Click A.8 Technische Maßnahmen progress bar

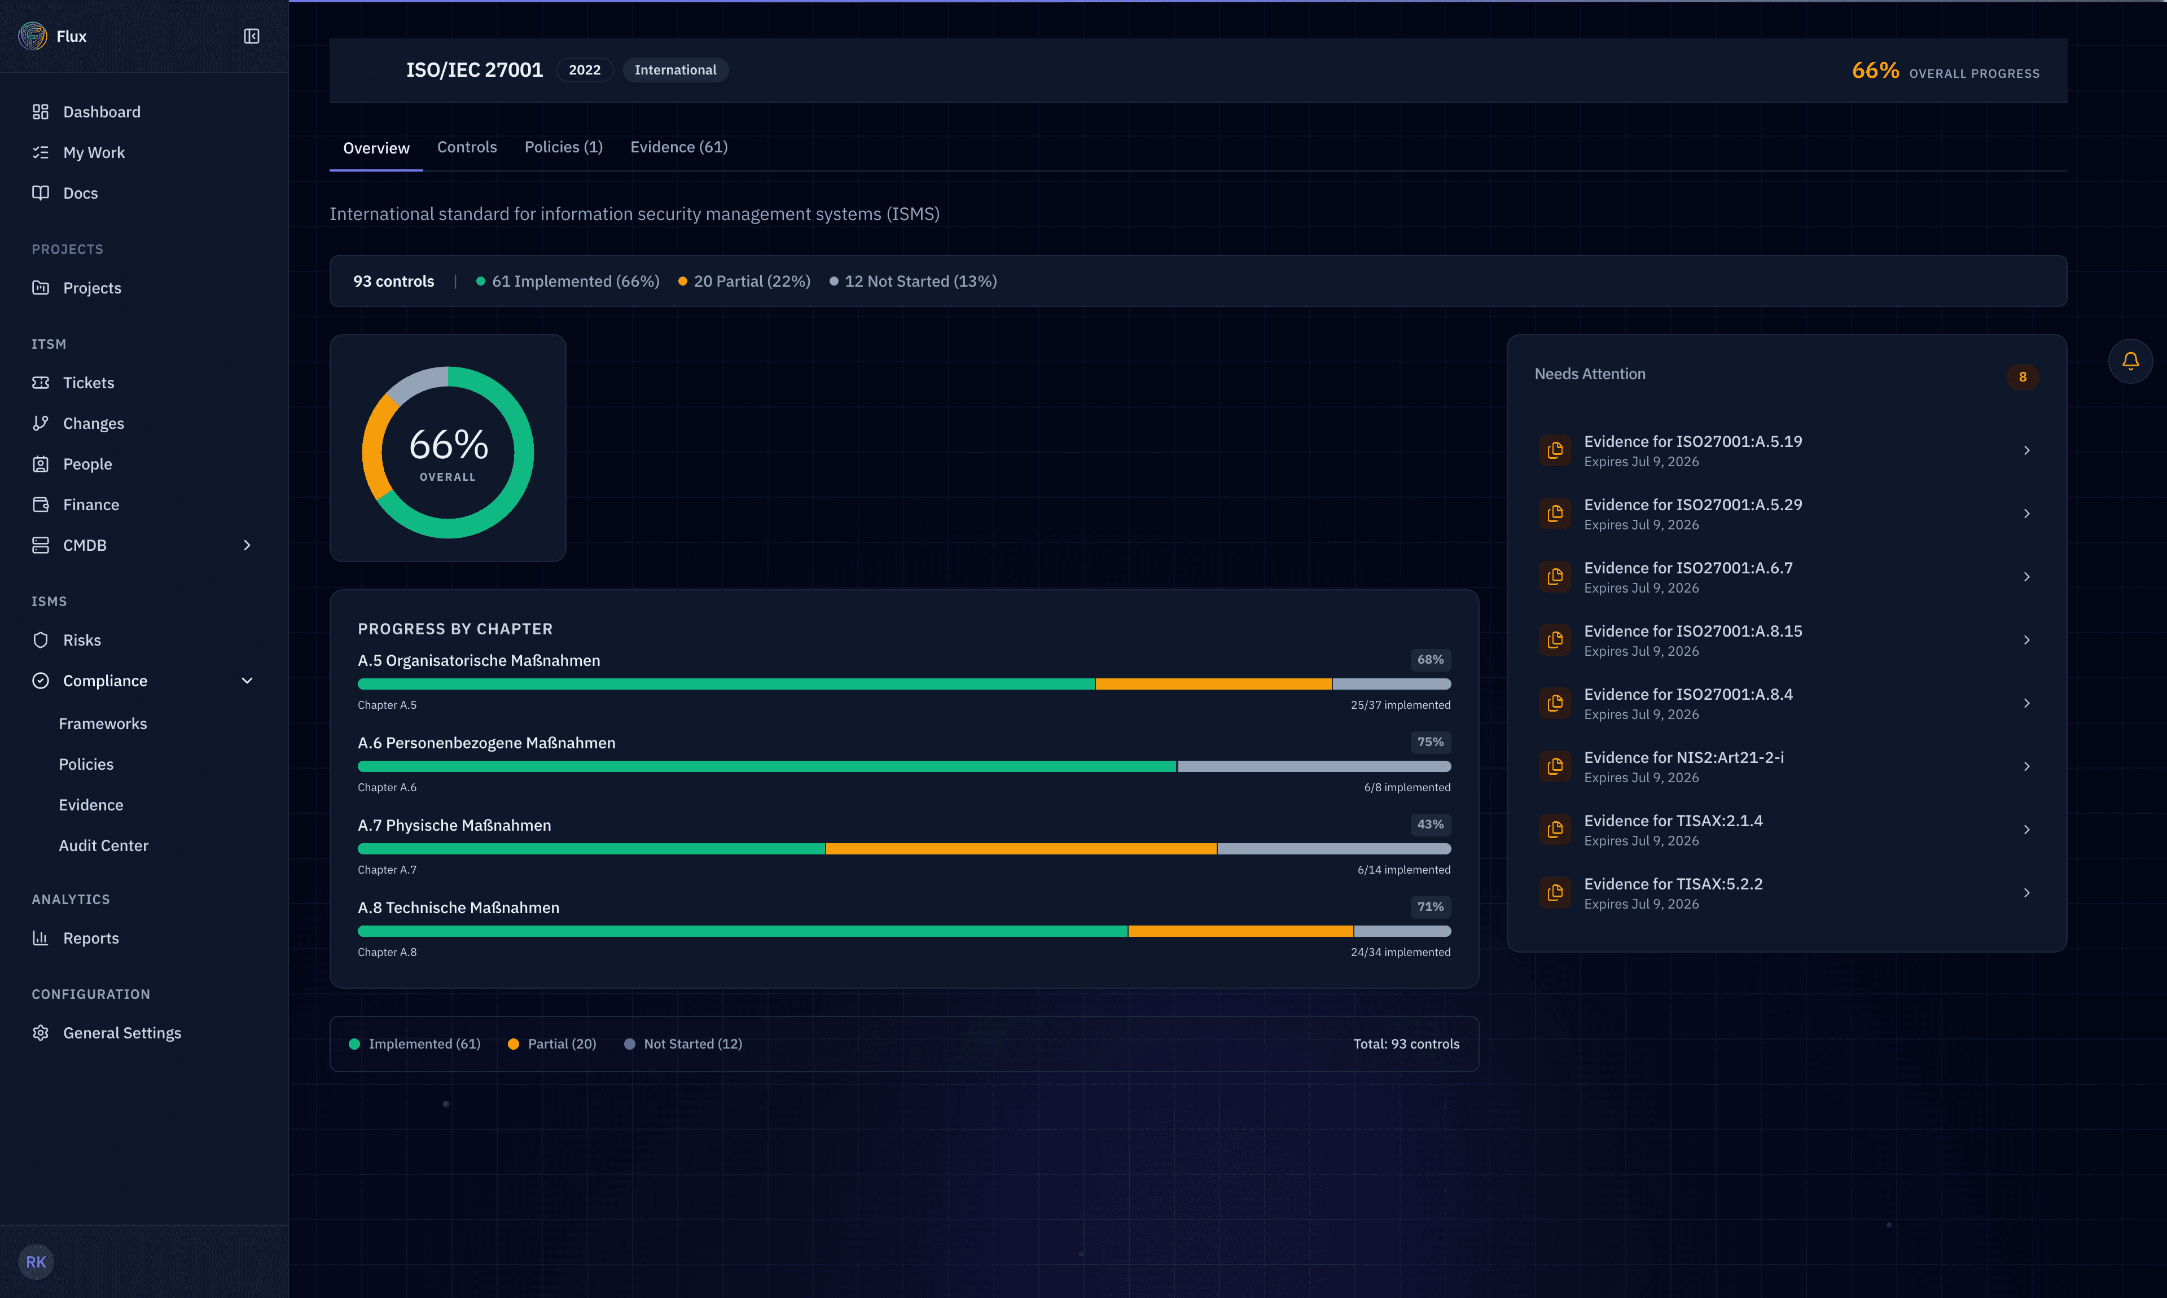904,931
